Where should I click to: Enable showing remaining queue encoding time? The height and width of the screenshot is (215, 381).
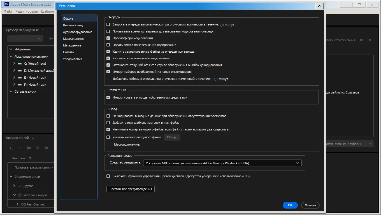pos(108,31)
